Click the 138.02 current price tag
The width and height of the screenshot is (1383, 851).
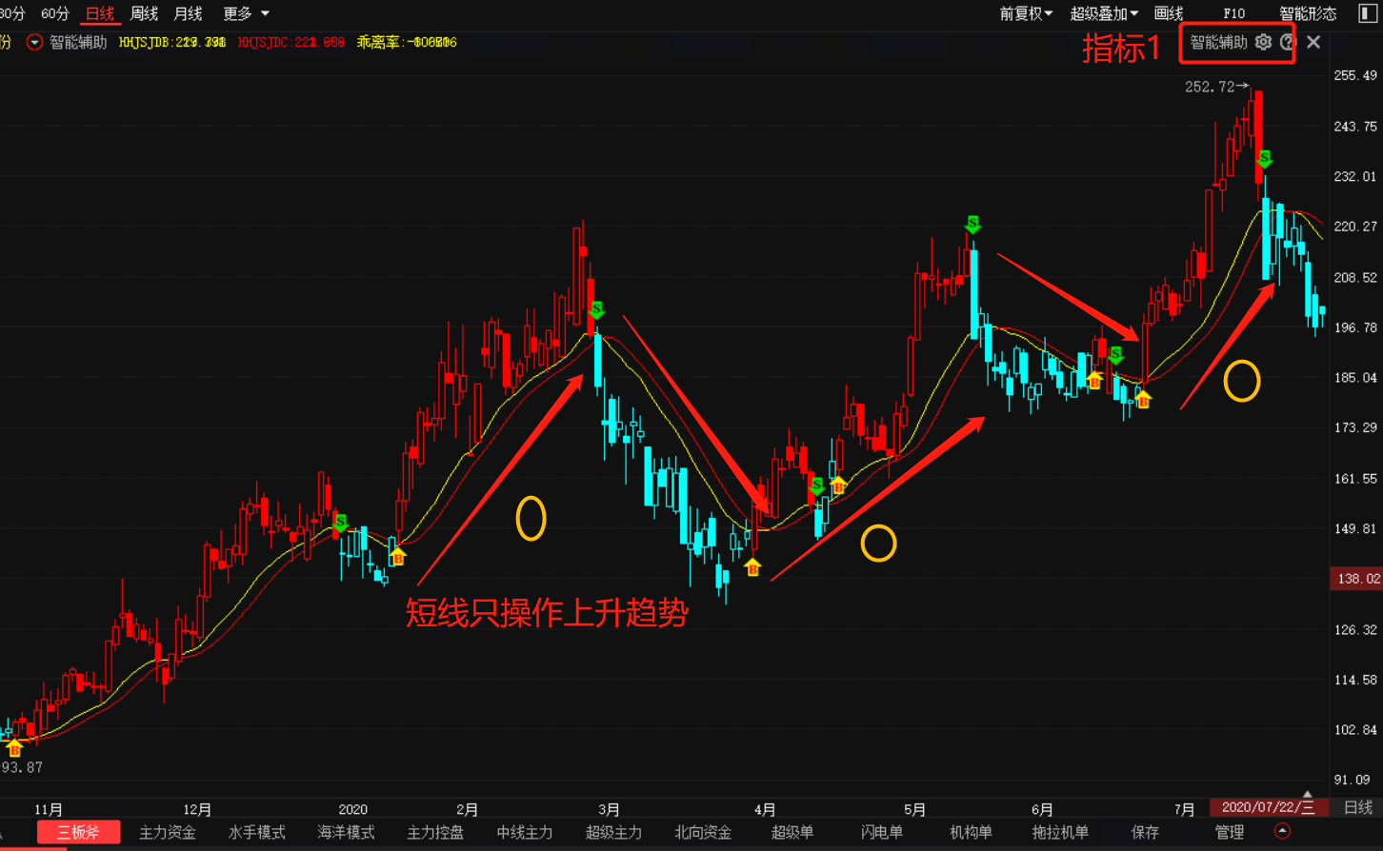[1355, 579]
